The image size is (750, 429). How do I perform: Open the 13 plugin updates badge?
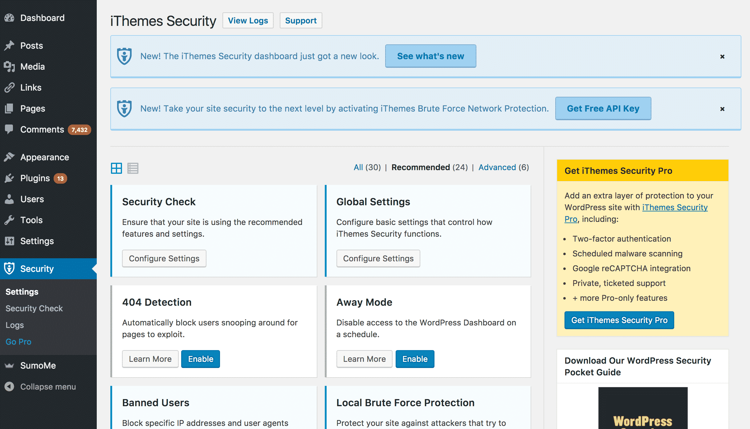60,178
